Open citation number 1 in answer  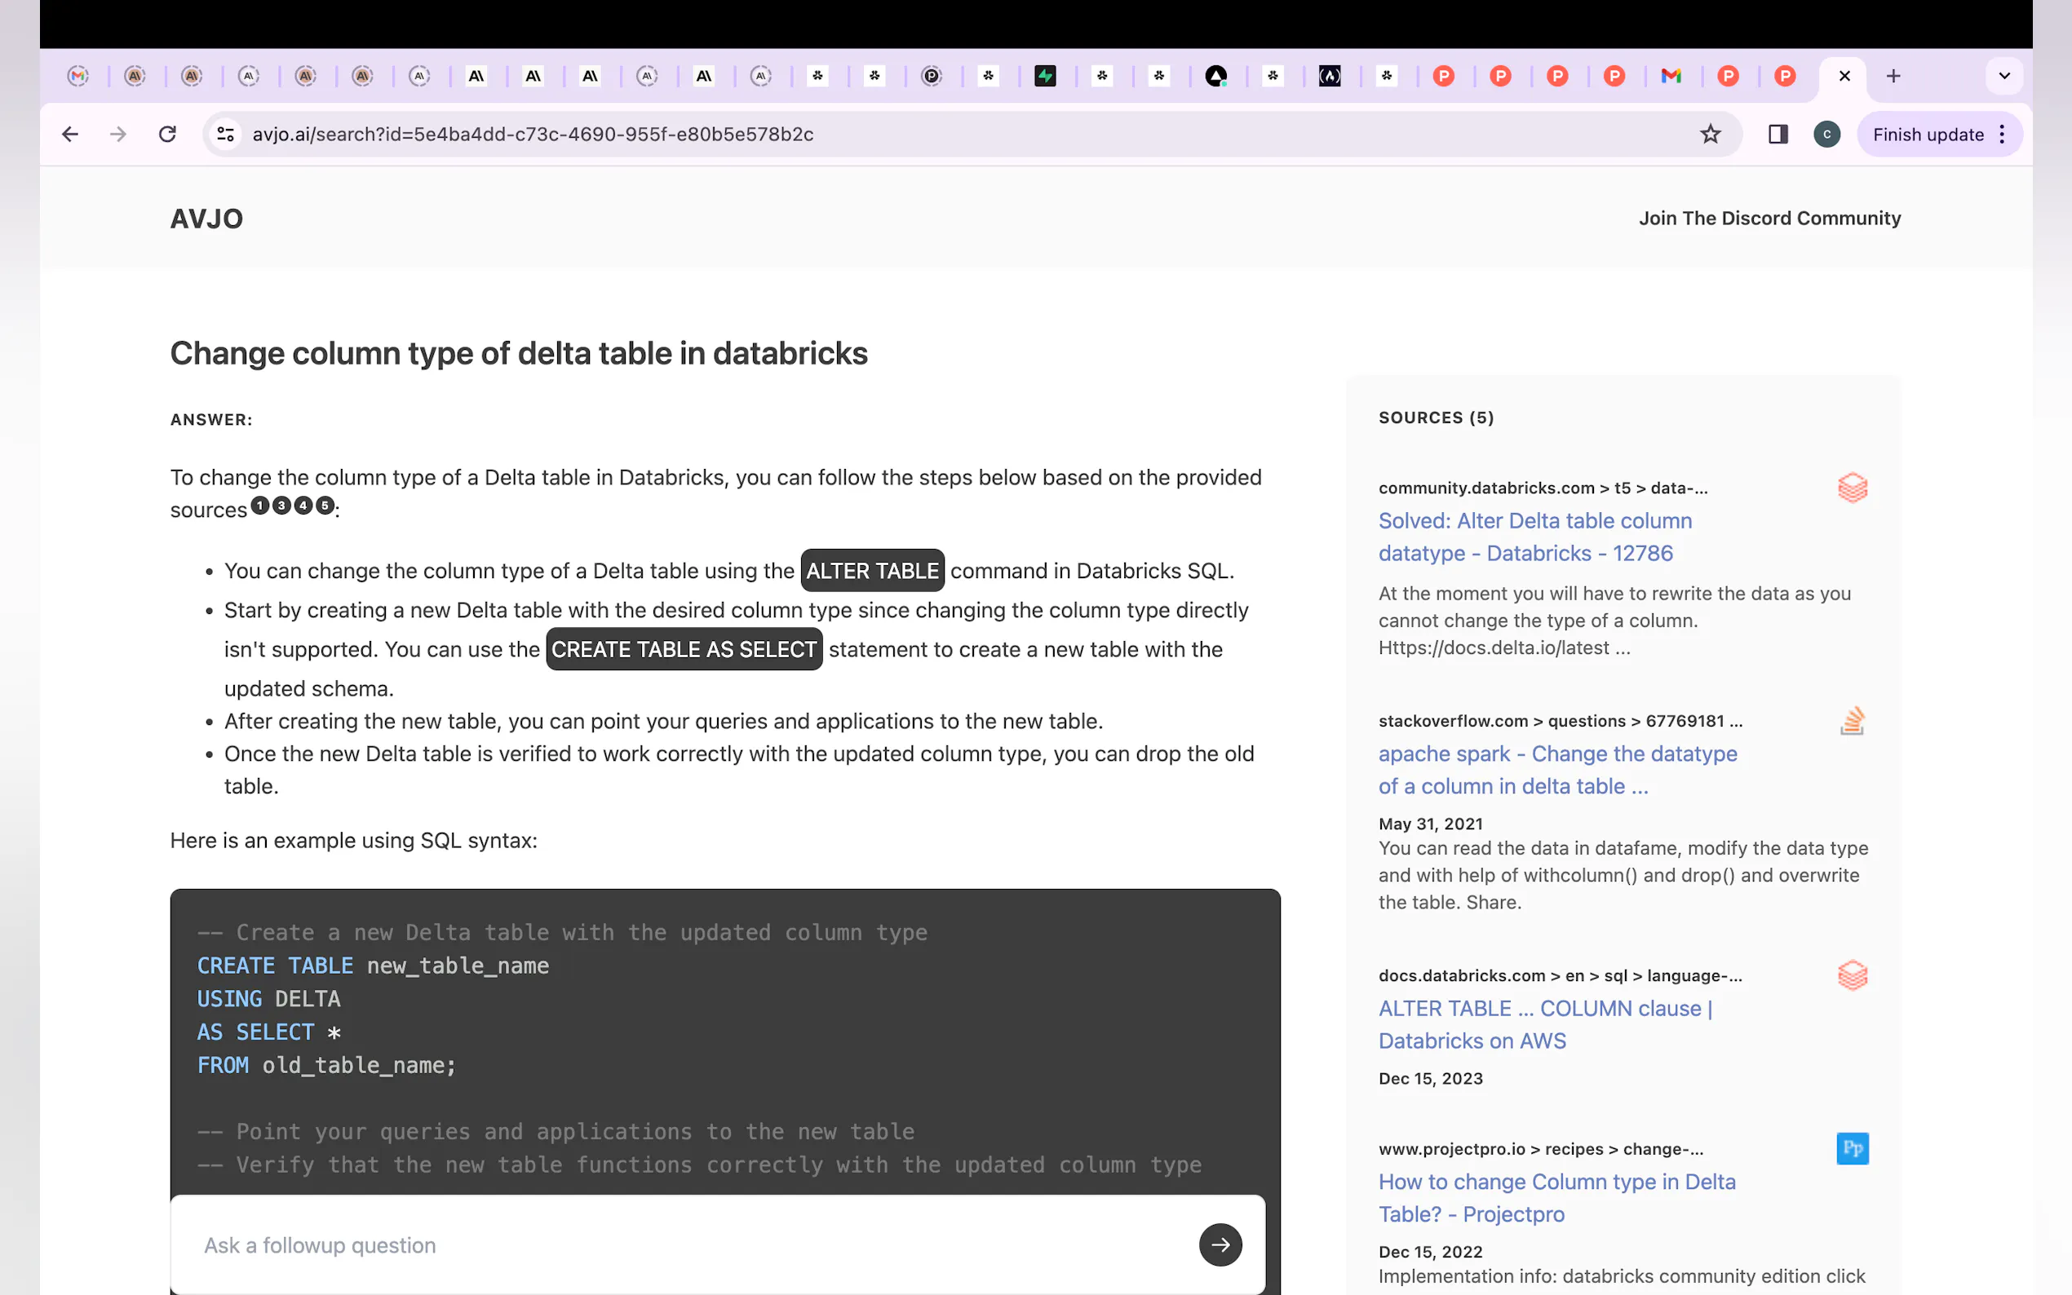[260, 506]
